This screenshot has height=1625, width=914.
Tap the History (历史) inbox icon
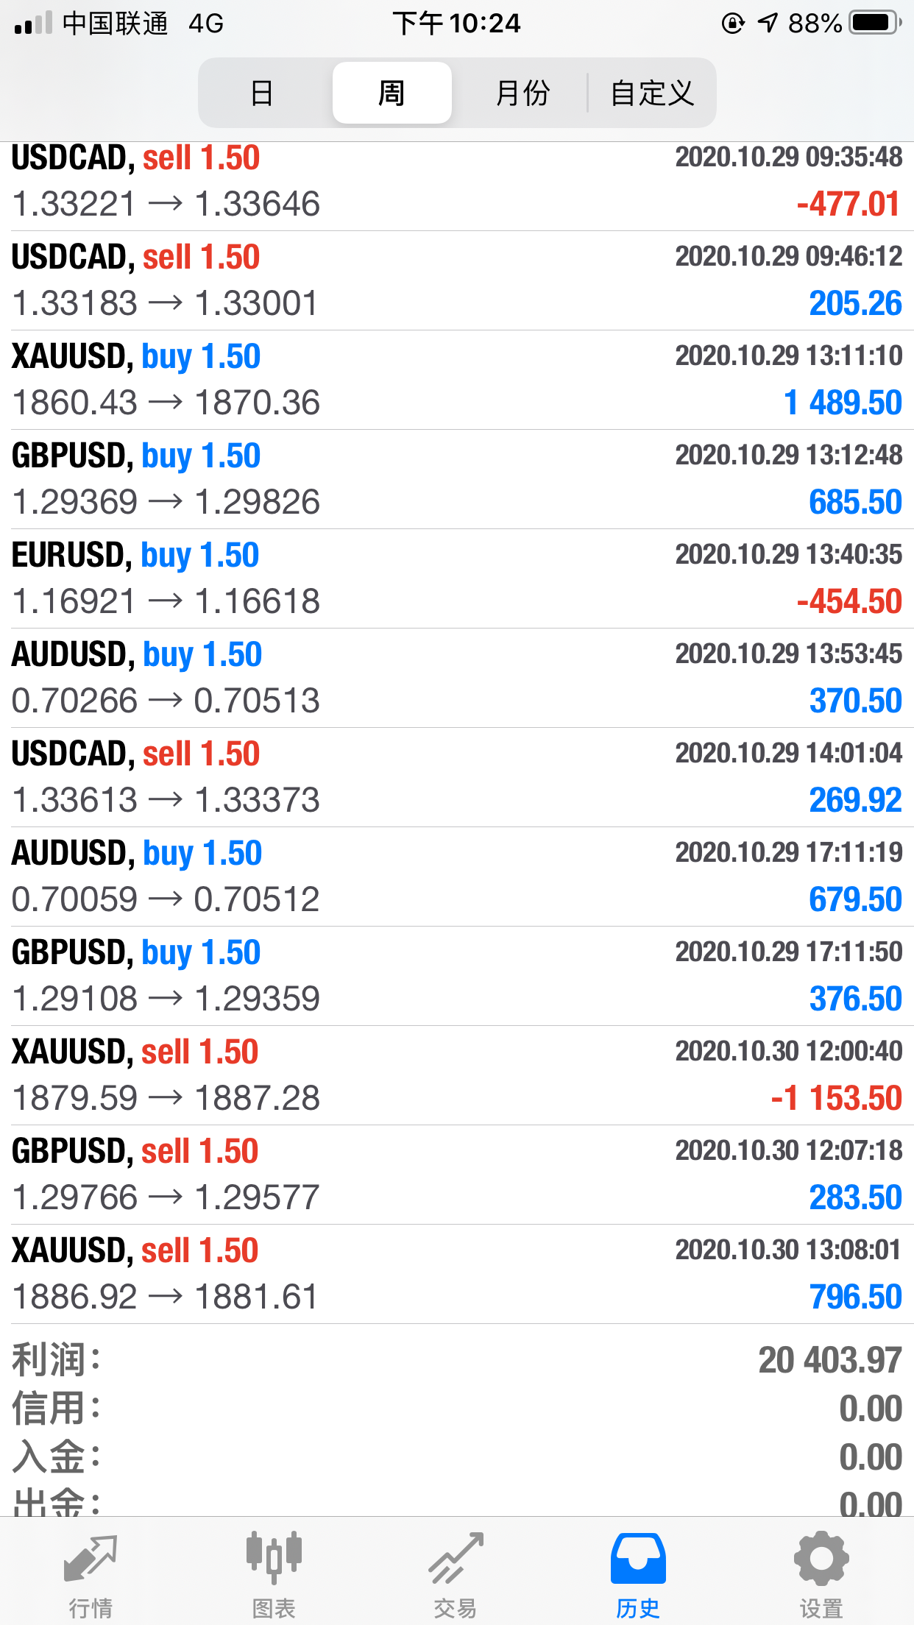click(638, 1559)
